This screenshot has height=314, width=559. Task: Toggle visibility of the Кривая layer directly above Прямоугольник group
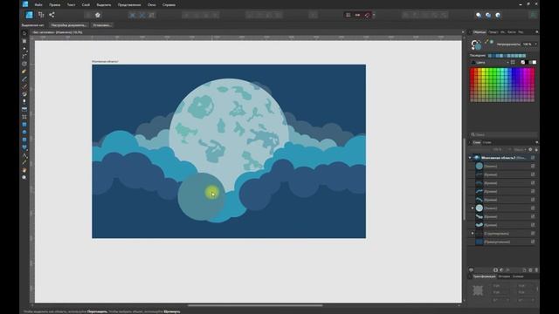pyautogui.click(x=533, y=225)
